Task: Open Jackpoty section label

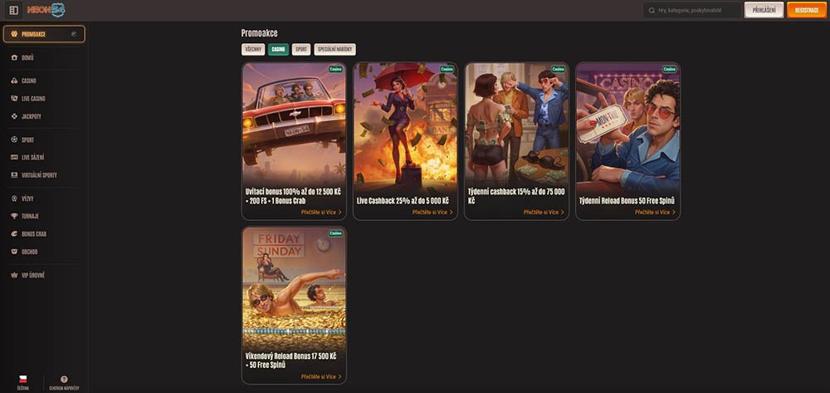Action: (32, 116)
